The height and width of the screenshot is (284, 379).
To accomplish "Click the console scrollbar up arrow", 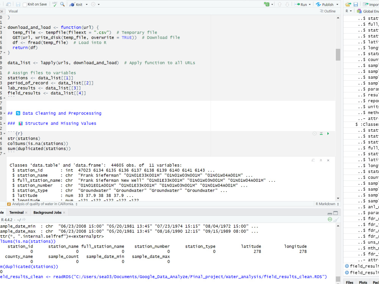I will (338, 226).
